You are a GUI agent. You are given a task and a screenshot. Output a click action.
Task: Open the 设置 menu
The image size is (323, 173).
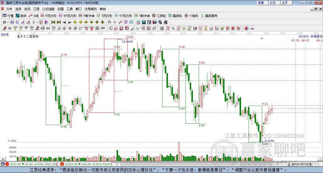60,9
